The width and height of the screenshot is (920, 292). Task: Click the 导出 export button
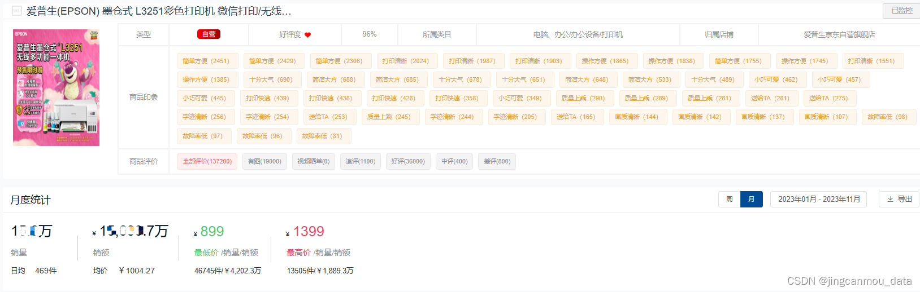click(x=899, y=199)
